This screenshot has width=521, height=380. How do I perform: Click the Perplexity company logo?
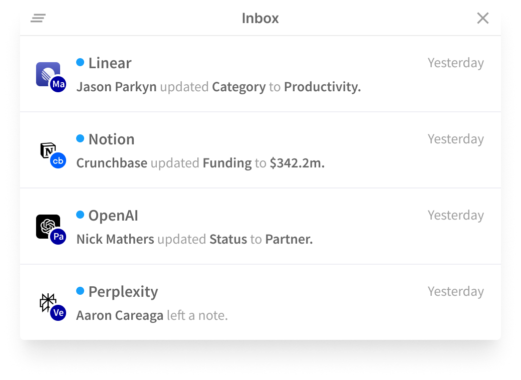[x=47, y=301]
